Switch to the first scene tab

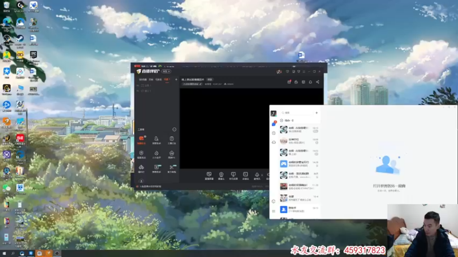click(x=143, y=79)
